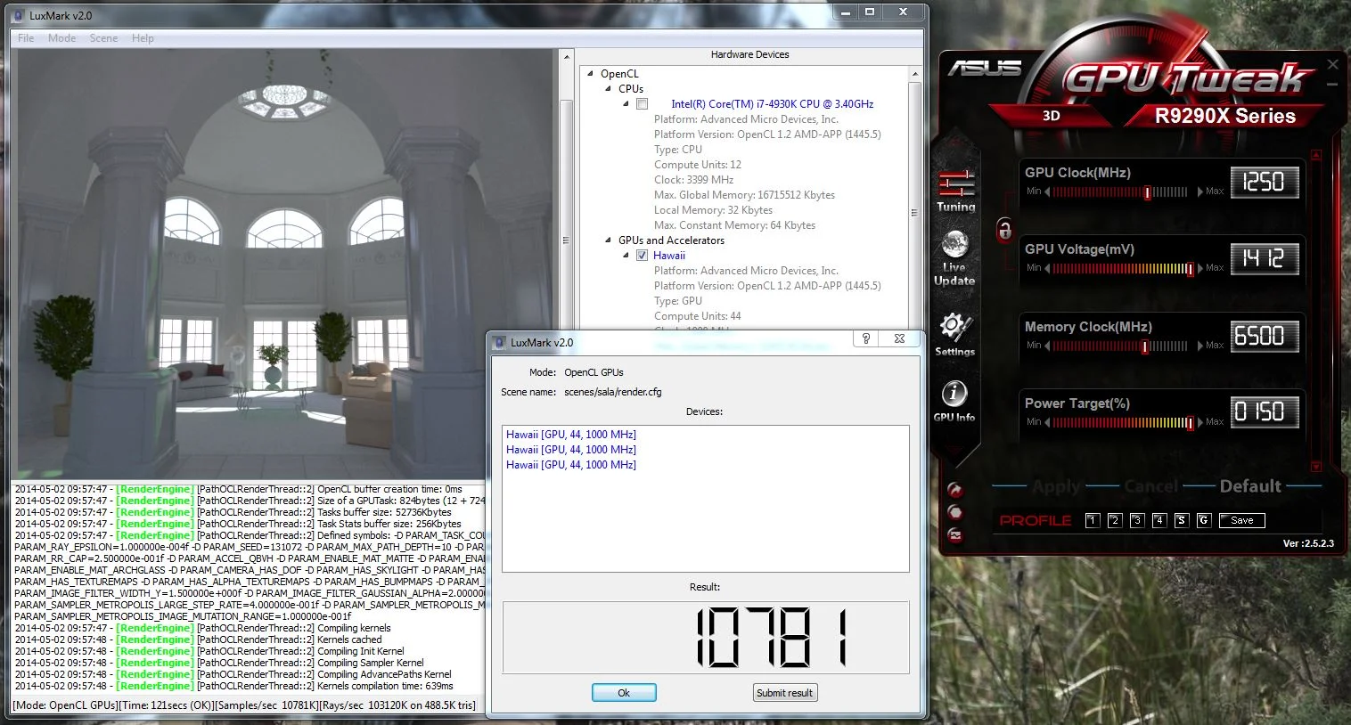Open the Help menu in LuxMark
1351x725 pixels.
pyautogui.click(x=143, y=38)
